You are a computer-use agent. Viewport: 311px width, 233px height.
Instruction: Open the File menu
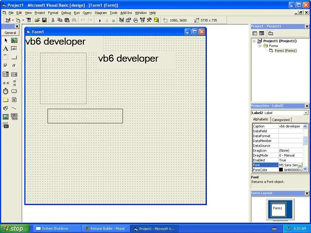tap(11, 13)
